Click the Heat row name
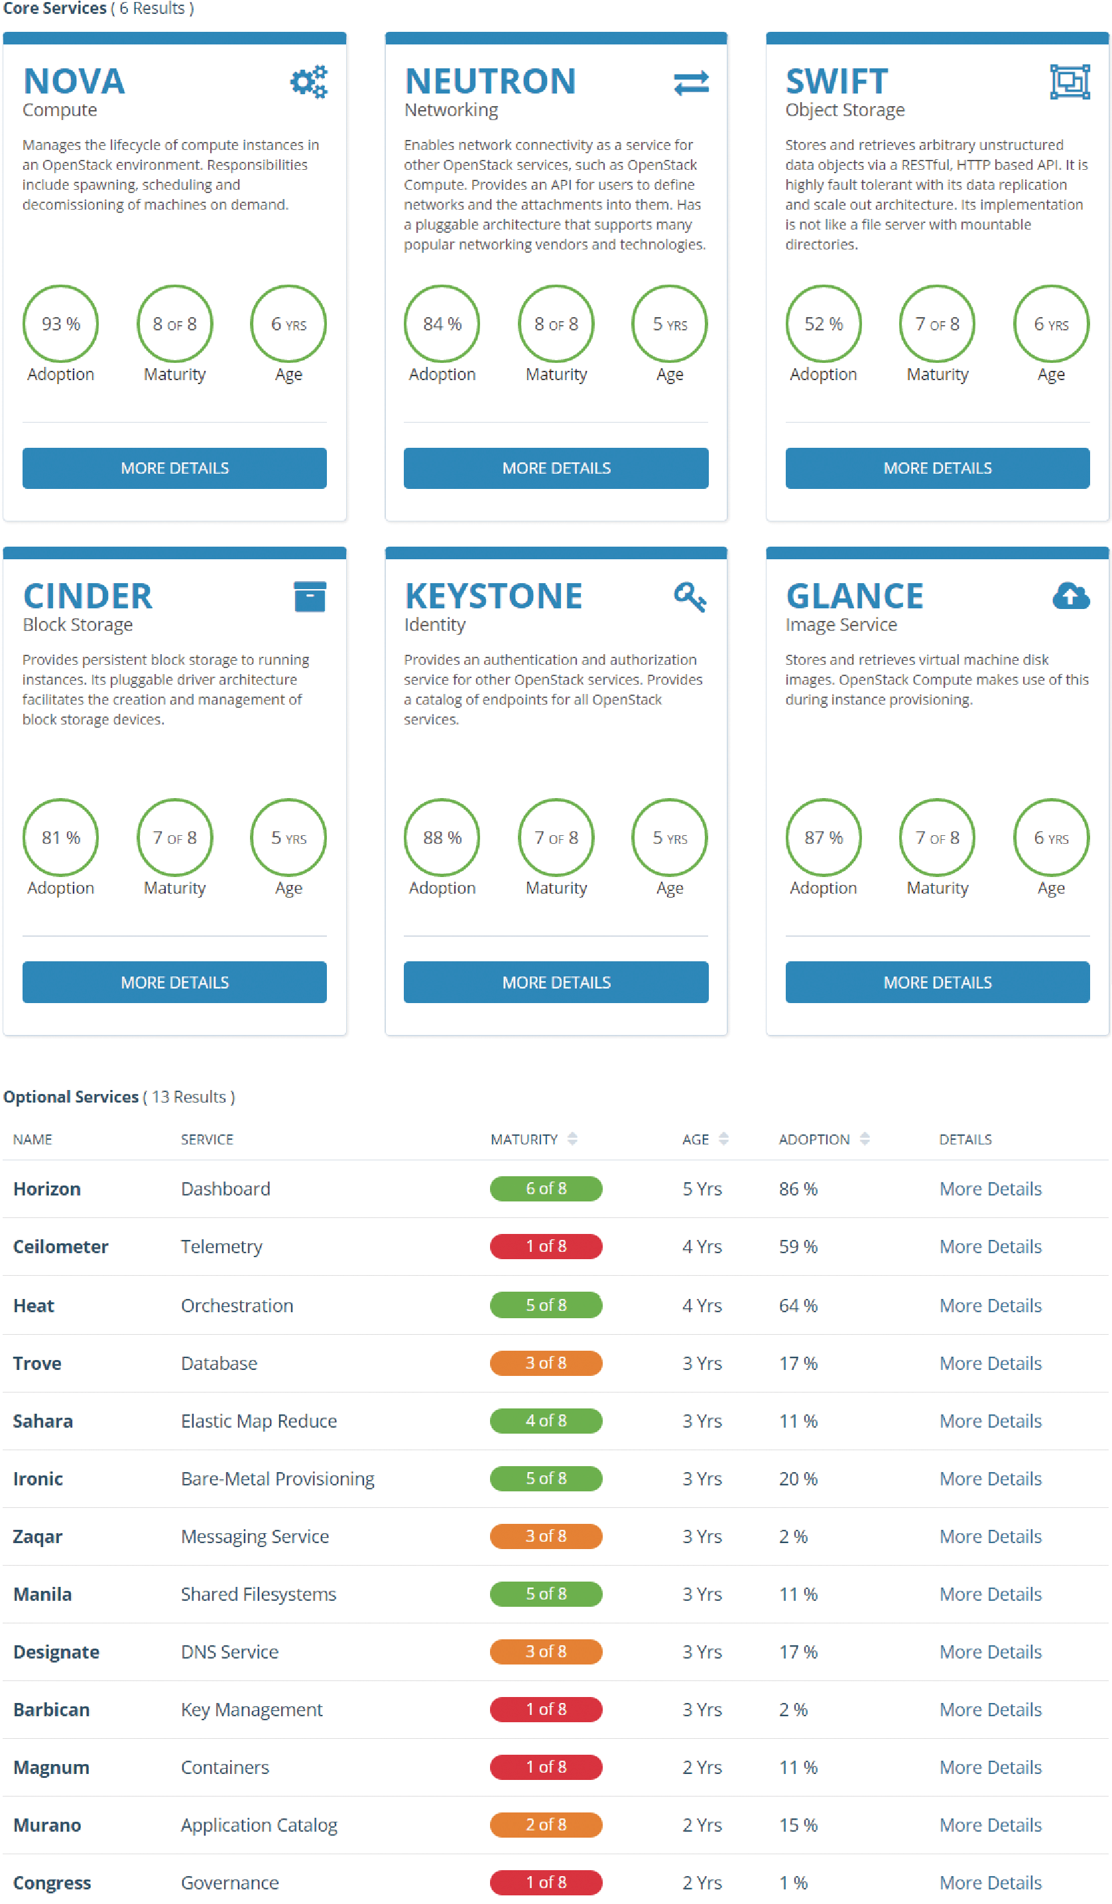 [33, 1305]
